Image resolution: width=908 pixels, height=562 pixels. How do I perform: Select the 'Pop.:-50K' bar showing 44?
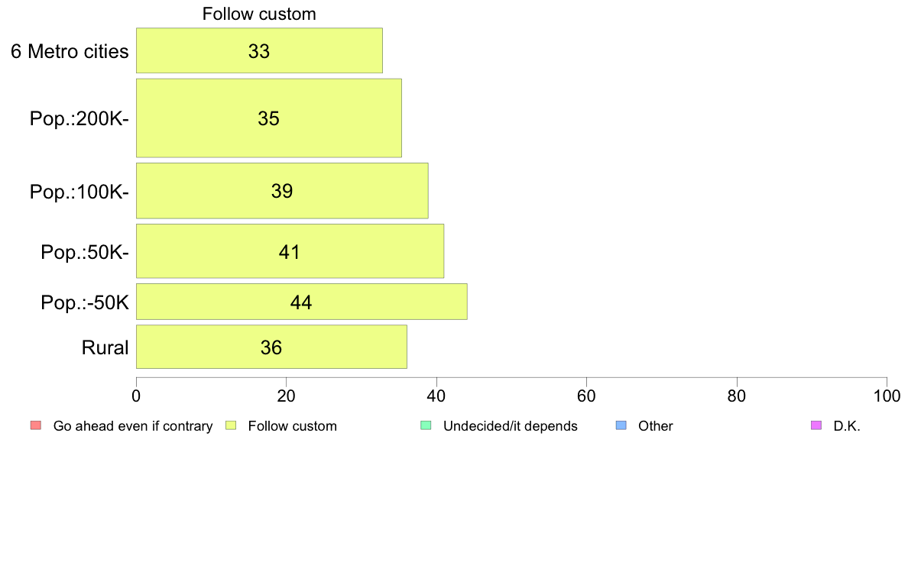302,302
